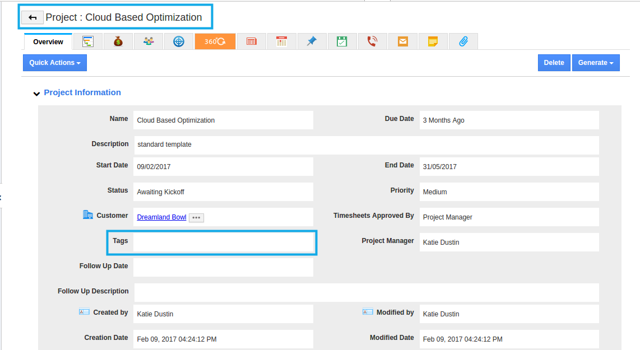This screenshot has height=350, width=640.
Task: Open the yellow sticky notes tab
Action: pyautogui.click(x=433, y=41)
